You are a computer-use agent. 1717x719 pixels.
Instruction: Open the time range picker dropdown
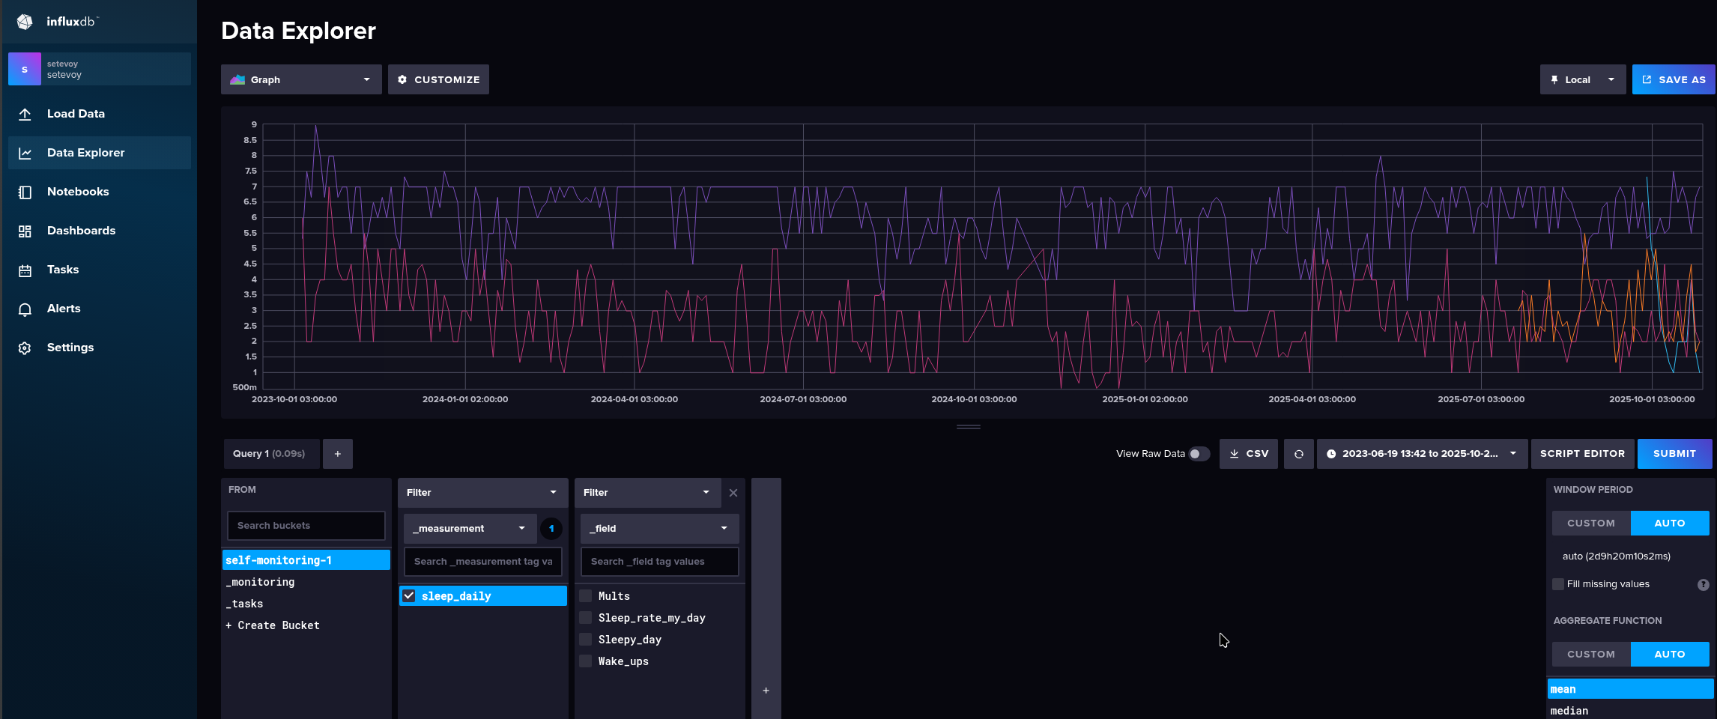[x=1421, y=453]
